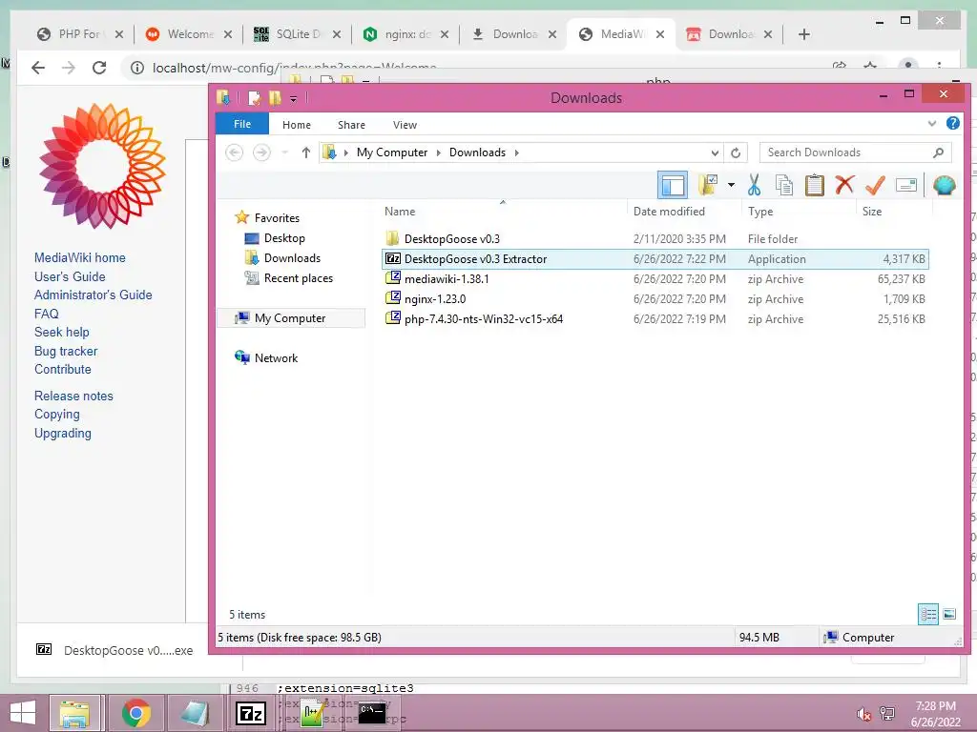Expand the Downloads breadcrumb chevron
977x732 pixels.
[x=516, y=152]
